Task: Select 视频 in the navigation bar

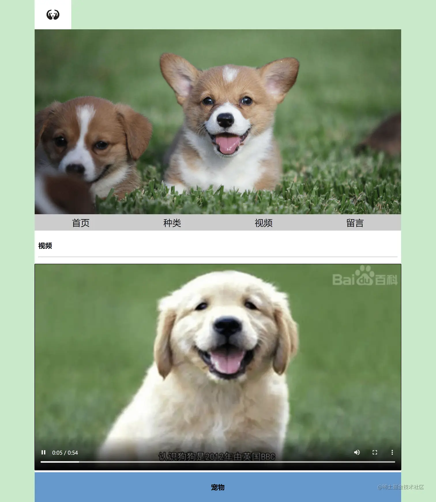Action: pyautogui.click(x=264, y=223)
